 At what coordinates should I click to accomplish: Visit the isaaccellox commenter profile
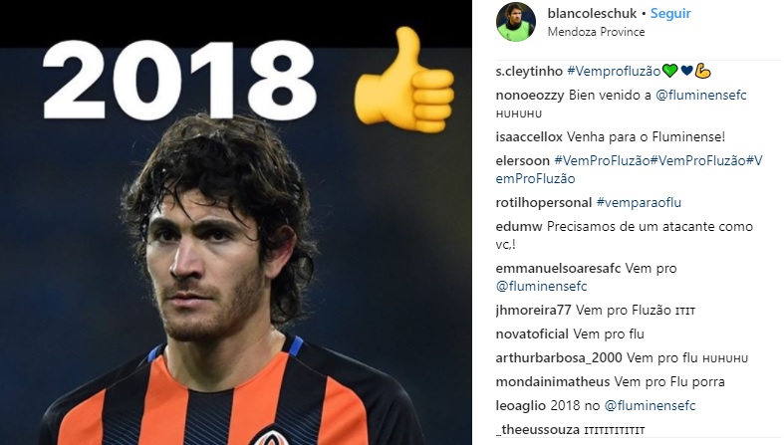[529, 136]
